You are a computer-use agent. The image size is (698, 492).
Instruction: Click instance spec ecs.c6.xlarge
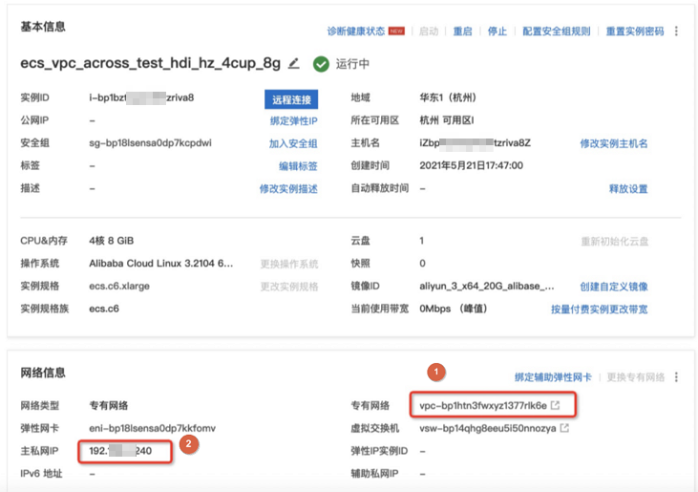[119, 286]
